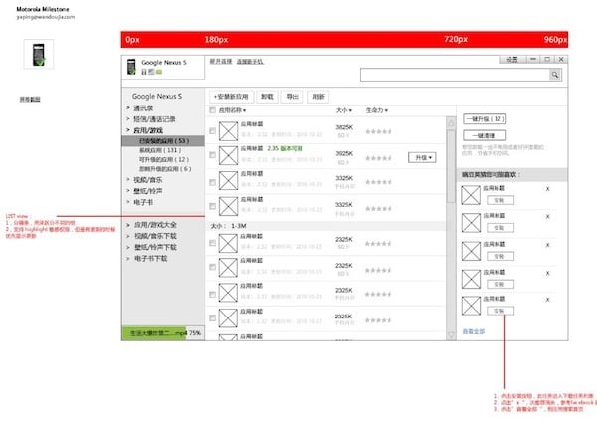Screen dimensions: 597x423
Task: Expand the 通讯录 tree item
Action: click(147, 107)
